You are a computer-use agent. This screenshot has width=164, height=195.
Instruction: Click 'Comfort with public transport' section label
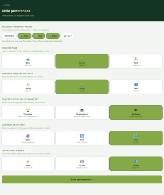click(x=20, y=99)
